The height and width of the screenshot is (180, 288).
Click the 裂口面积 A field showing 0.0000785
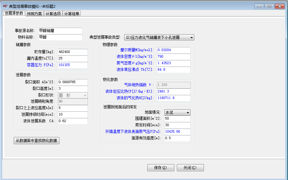[73, 82]
